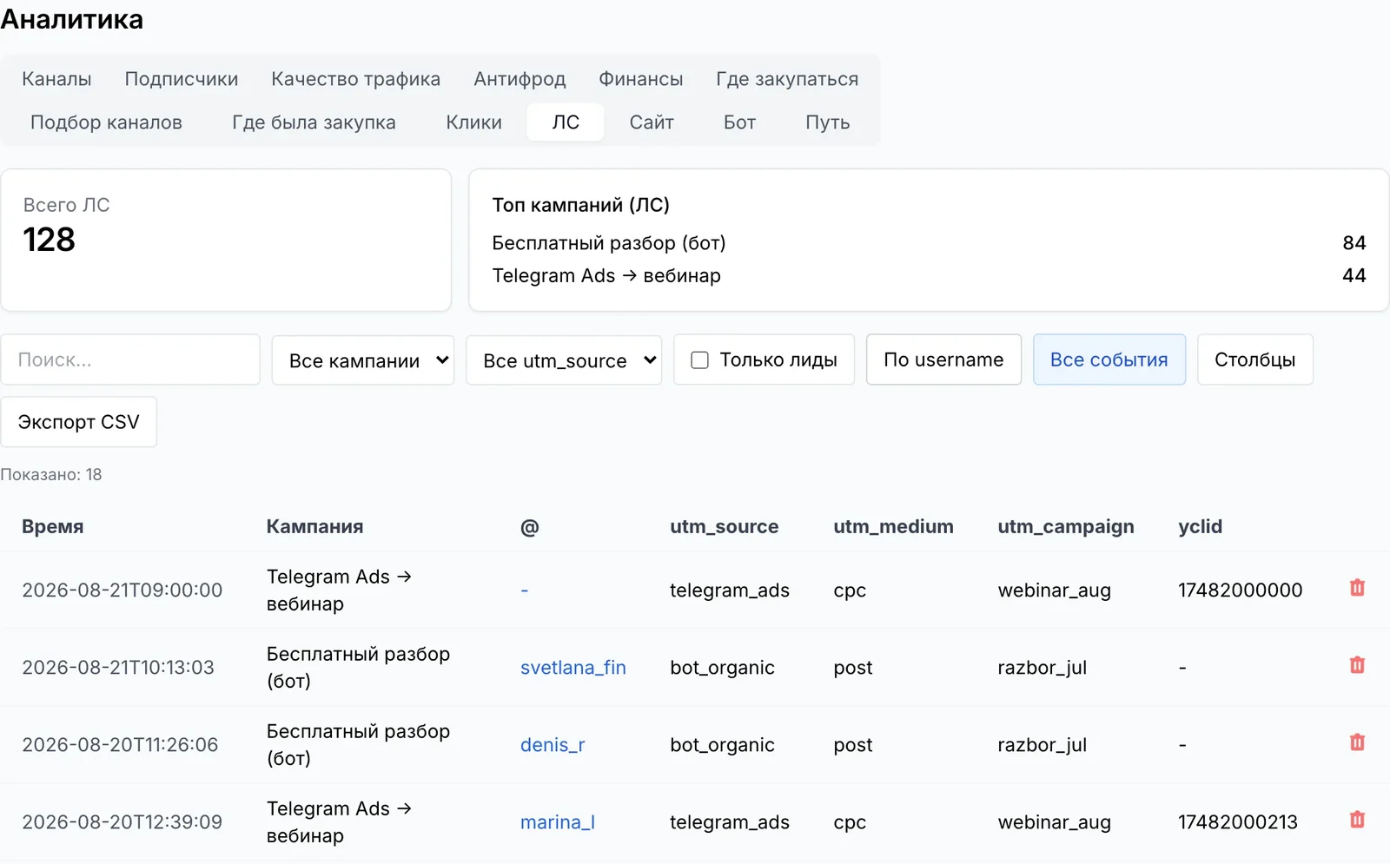Click the Кампания column header
1390x864 pixels.
pyautogui.click(x=314, y=526)
